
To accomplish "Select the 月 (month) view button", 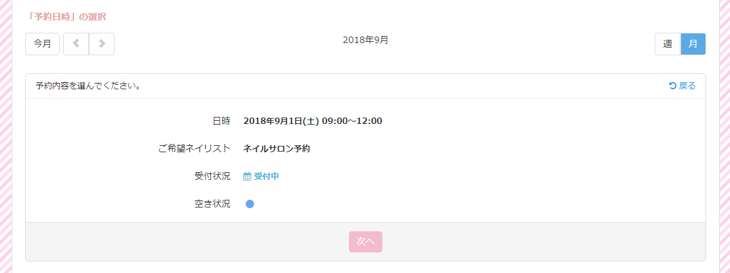I will click(x=693, y=44).
